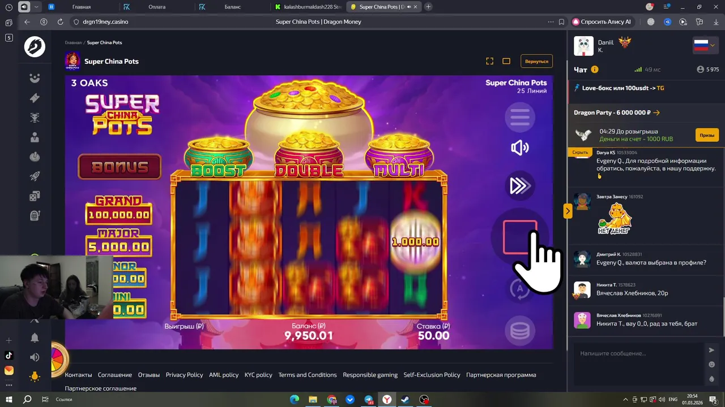The width and height of the screenshot is (725, 407).
Task: Open bet coins stack button
Action: (x=519, y=331)
